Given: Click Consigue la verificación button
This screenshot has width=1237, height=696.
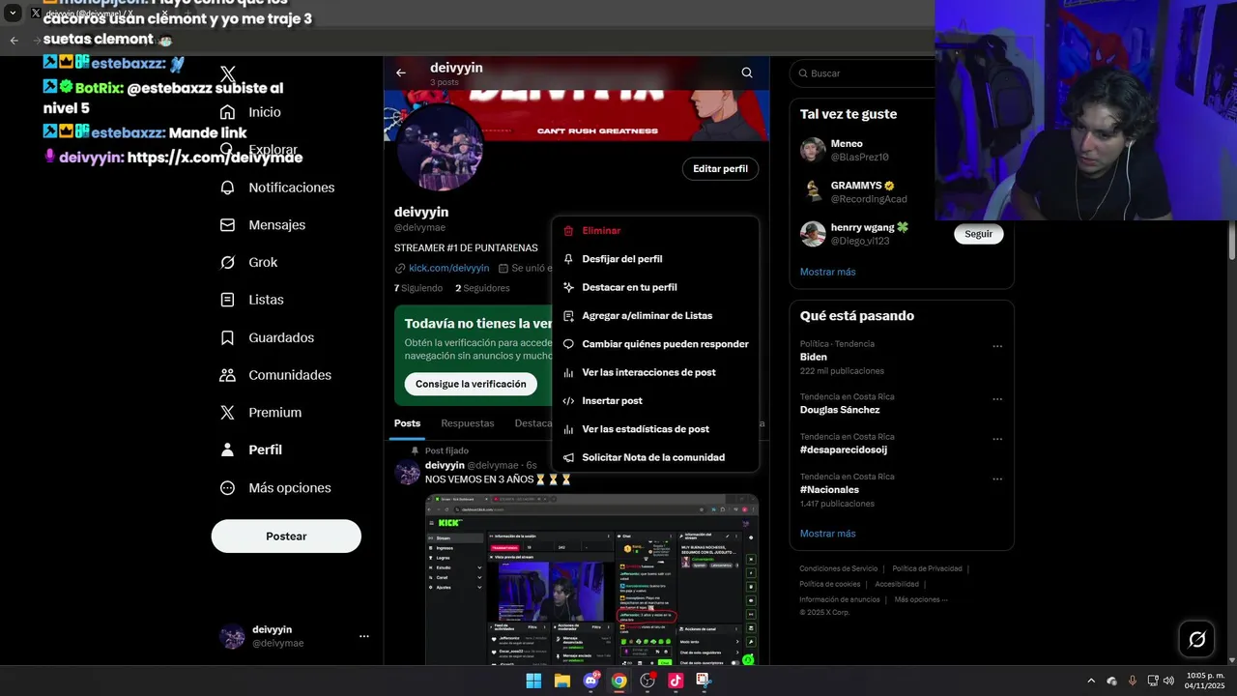Looking at the screenshot, I should [471, 384].
